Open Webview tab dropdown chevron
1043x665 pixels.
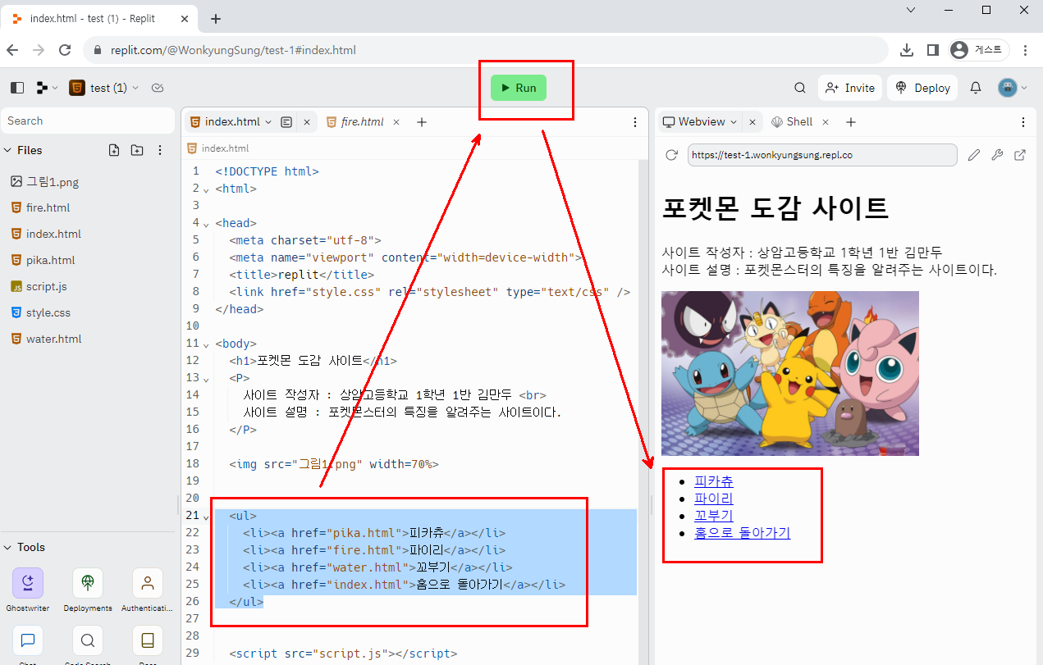[734, 121]
